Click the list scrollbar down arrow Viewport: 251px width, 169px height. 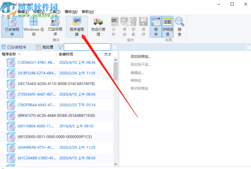tap(115, 164)
